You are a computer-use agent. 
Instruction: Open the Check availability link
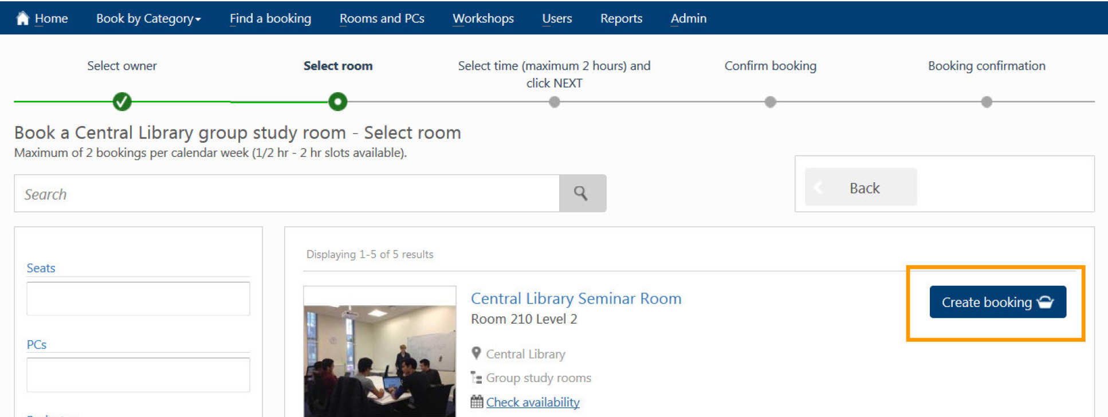(533, 402)
